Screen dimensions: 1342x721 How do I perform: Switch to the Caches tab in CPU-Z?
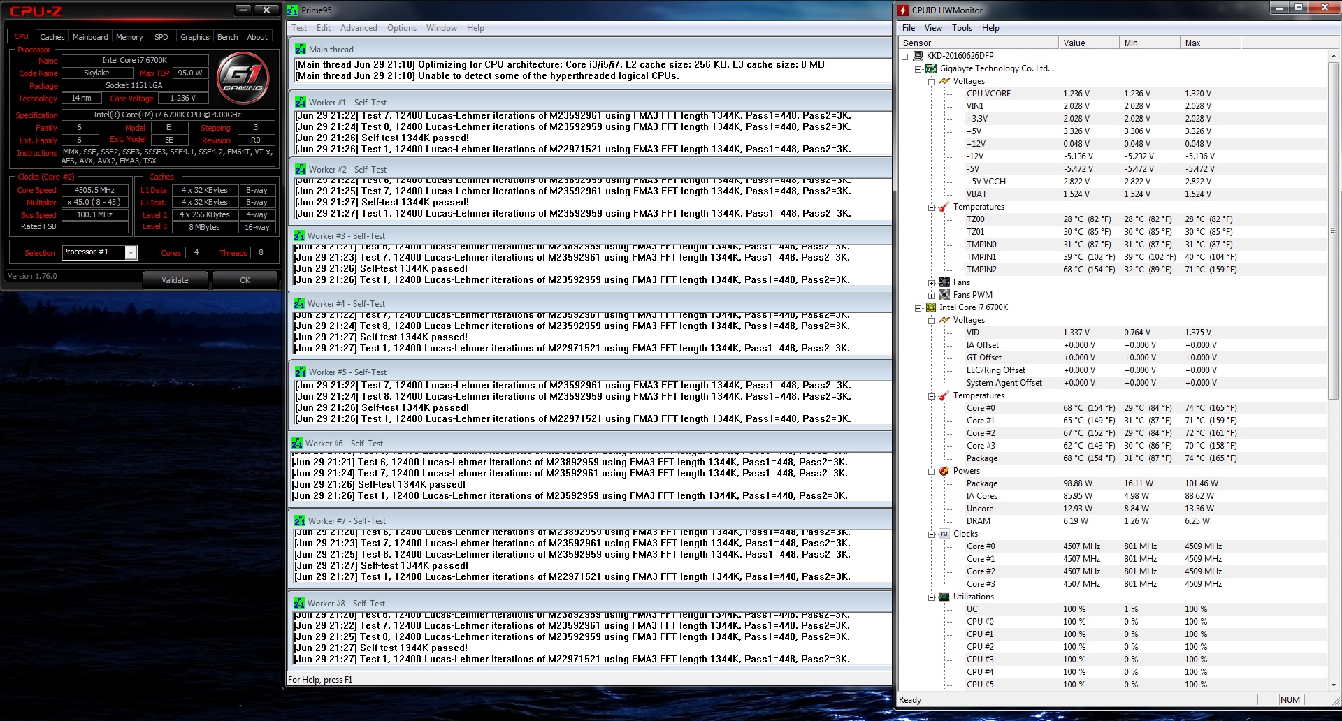[52, 37]
